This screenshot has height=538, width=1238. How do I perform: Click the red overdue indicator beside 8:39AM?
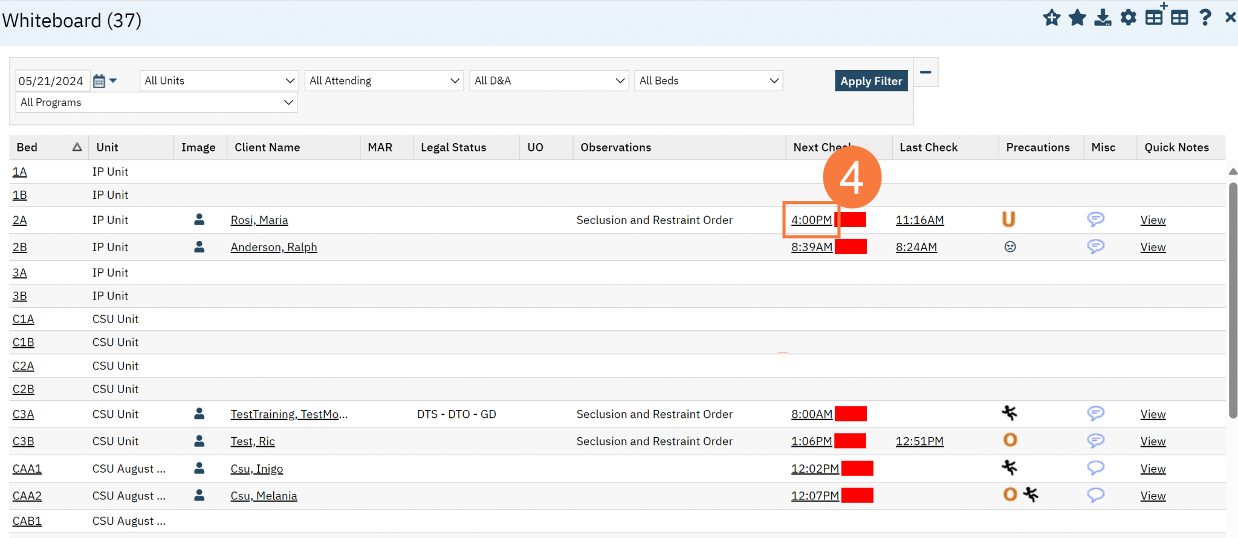coord(851,247)
